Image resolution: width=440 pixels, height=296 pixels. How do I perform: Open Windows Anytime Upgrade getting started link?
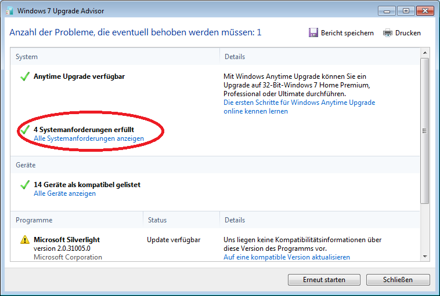[x=299, y=107]
